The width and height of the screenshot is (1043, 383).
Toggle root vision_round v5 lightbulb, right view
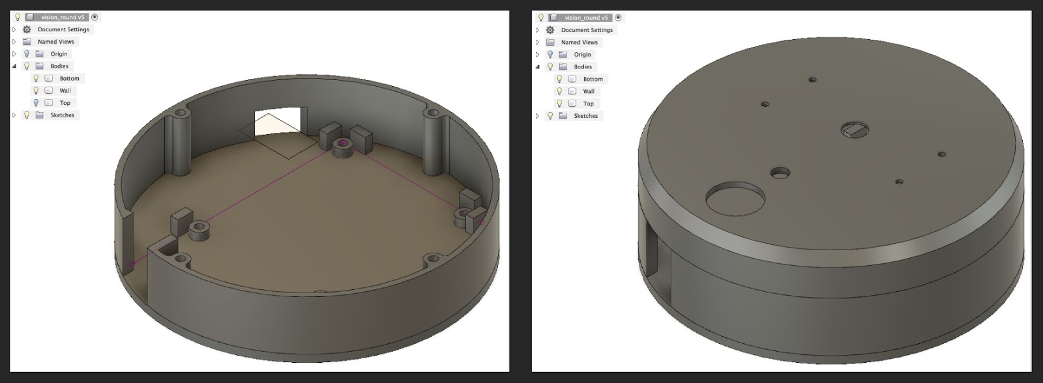coord(541,18)
